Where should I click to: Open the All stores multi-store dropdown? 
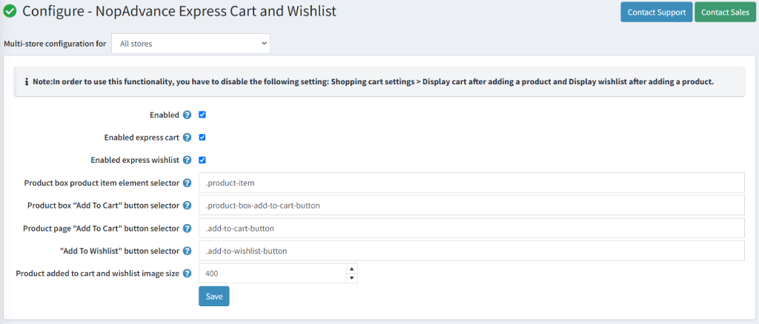click(x=190, y=44)
